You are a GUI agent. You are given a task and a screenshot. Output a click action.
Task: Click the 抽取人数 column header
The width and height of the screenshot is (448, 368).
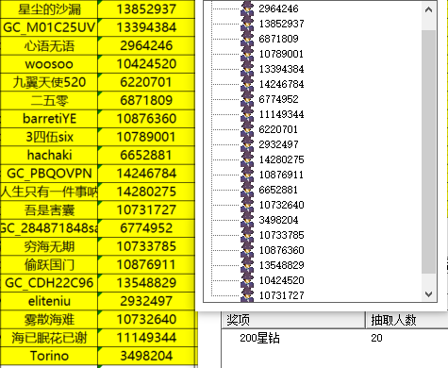[x=407, y=320]
